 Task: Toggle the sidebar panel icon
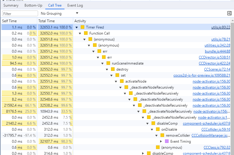coord(229,13)
